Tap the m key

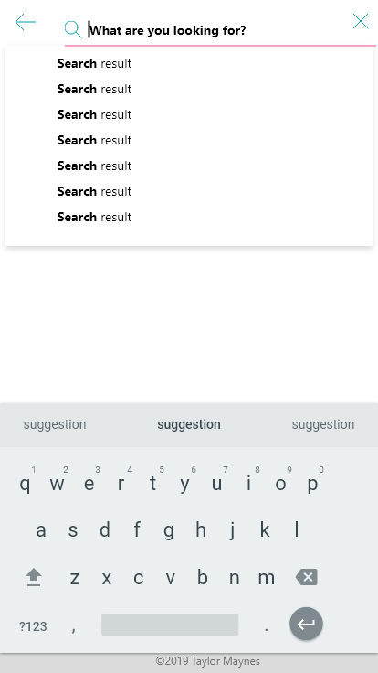(x=266, y=578)
